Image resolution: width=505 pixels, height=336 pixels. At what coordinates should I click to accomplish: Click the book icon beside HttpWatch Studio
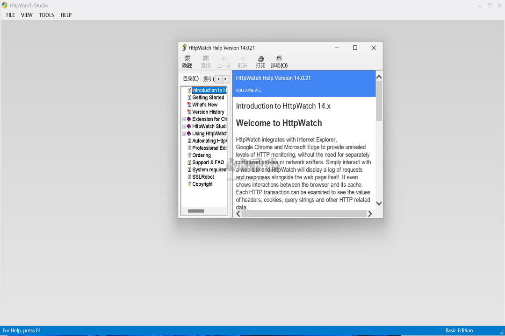point(189,126)
